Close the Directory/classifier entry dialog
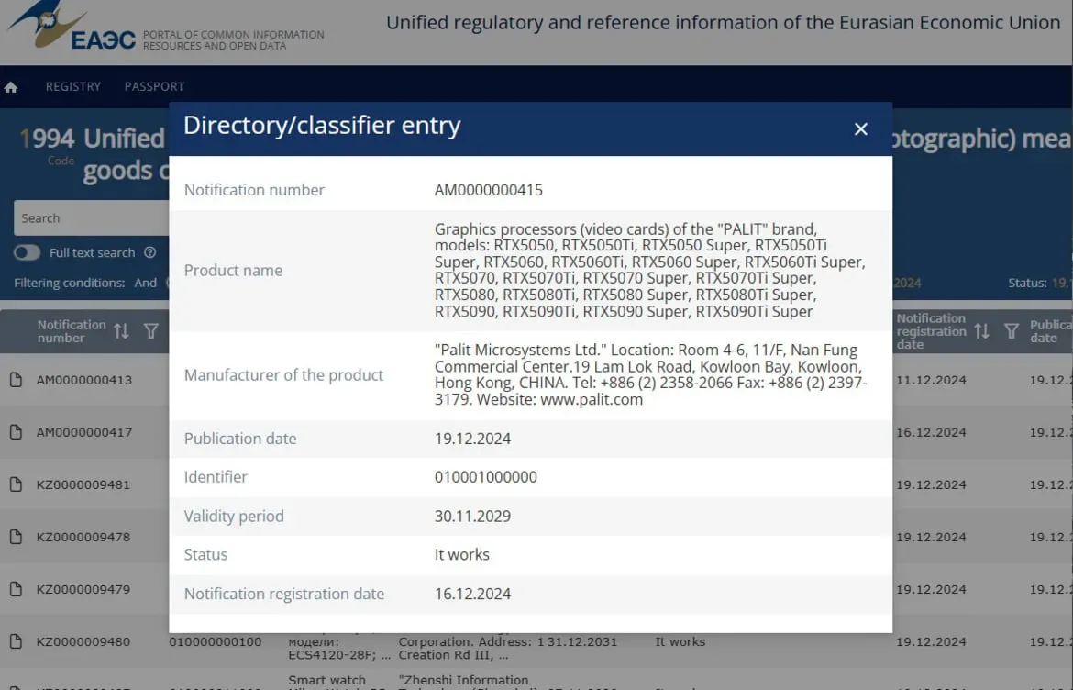The height and width of the screenshot is (690, 1073). coord(861,128)
